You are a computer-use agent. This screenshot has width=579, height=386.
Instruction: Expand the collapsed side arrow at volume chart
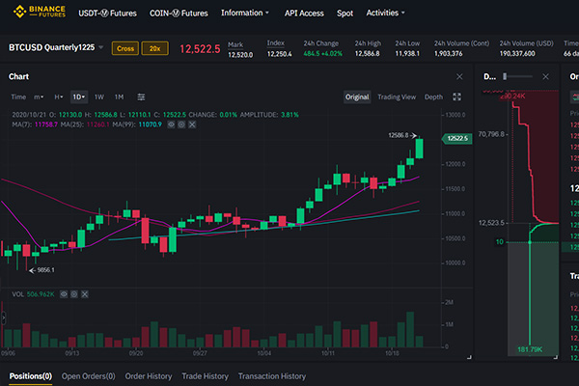(x=4, y=318)
